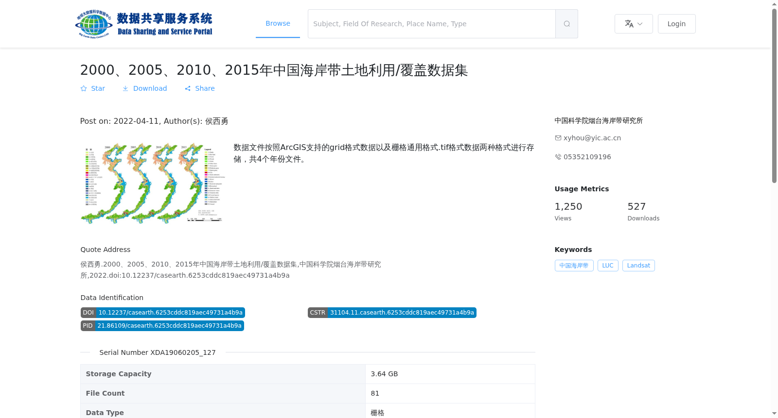Click the PID identifier badge
Screen dimensions: 778x418
click(x=162, y=326)
